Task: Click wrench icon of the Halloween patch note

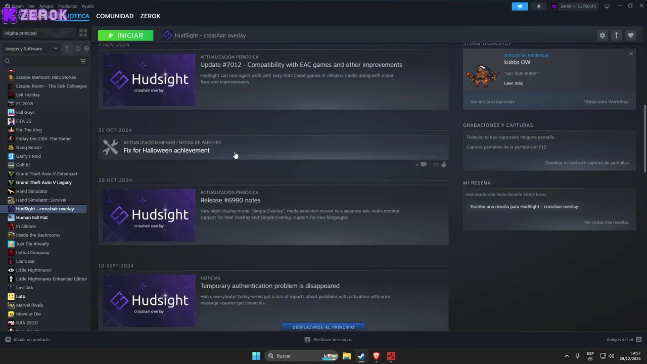Action: point(110,147)
